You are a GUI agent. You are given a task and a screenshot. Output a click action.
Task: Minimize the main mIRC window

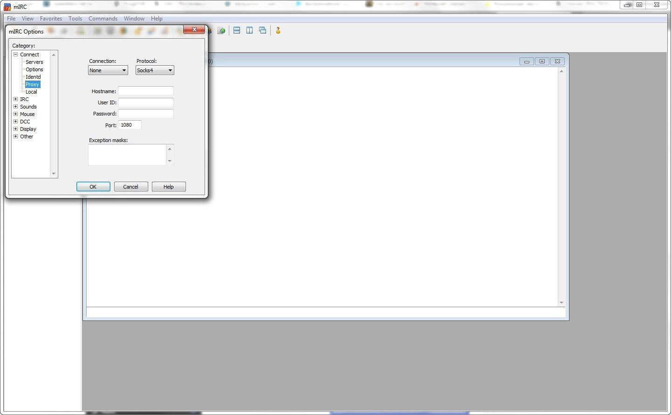pyautogui.click(x=627, y=5)
